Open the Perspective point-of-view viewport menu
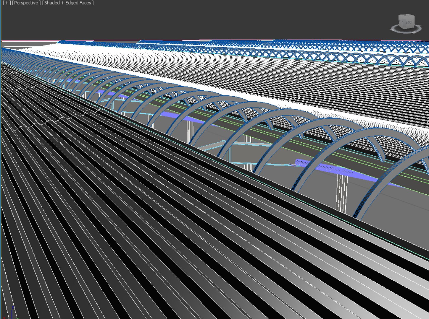 coord(26,3)
